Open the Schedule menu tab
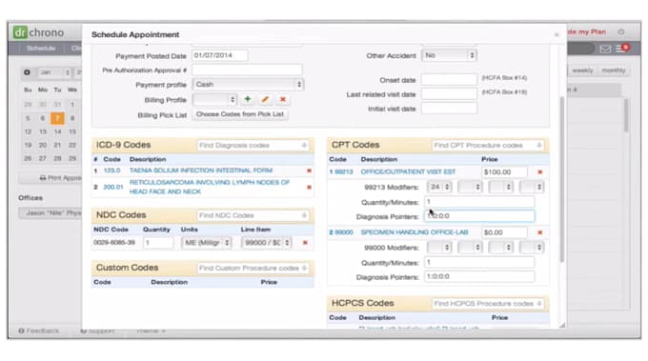Screen dimensions: 648x361 pos(40,49)
